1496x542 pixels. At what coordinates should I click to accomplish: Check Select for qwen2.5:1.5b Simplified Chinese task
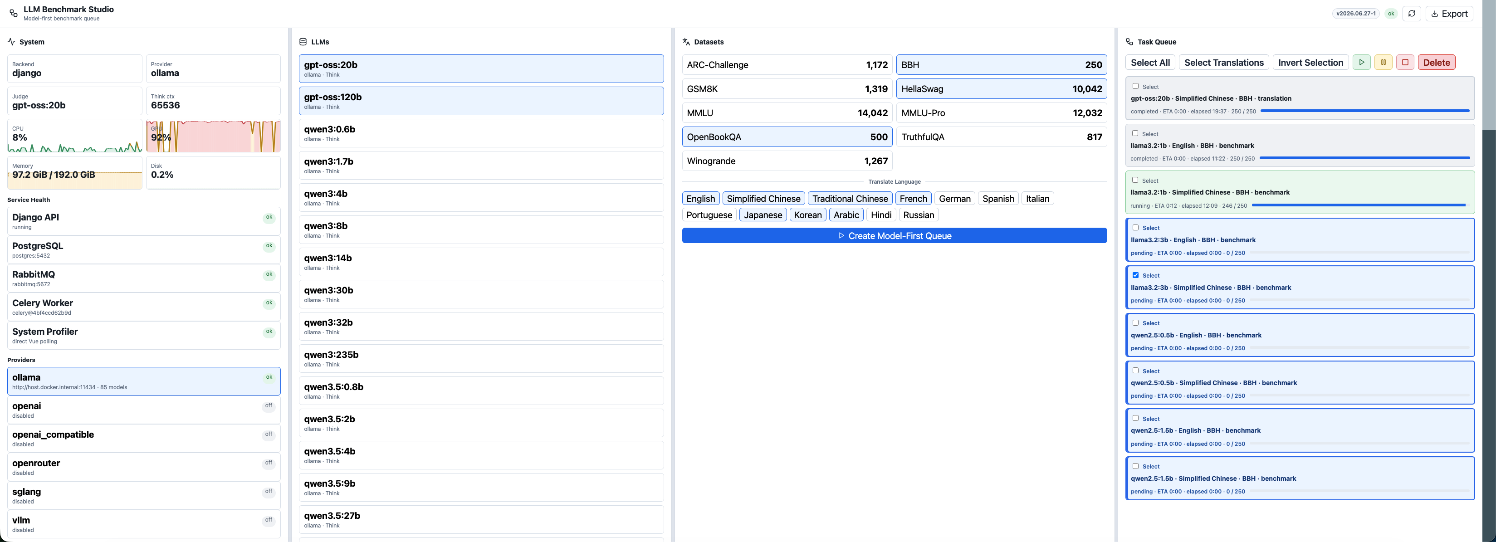pyautogui.click(x=1135, y=465)
